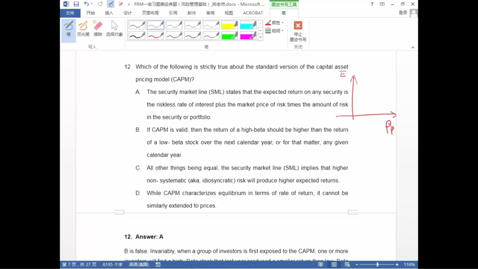Click the eraser icon in quick access toolbar
This screenshot has height=269, width=478.
click(x=121, y=4)
